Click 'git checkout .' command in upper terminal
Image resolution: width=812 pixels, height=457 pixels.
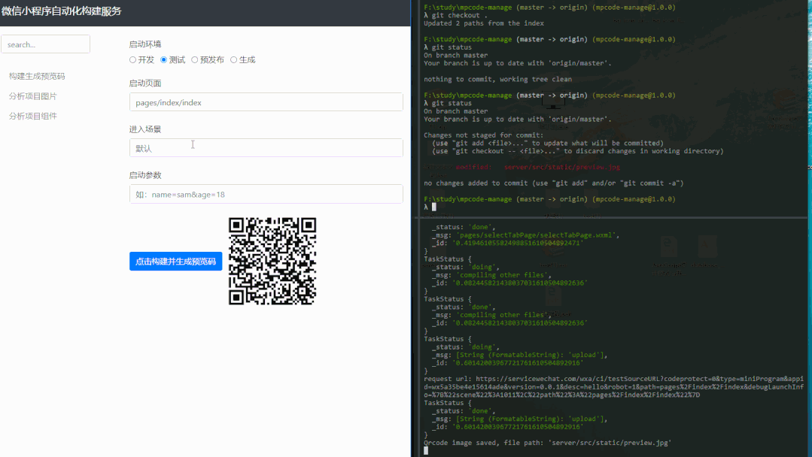click(x=459, y=16)
